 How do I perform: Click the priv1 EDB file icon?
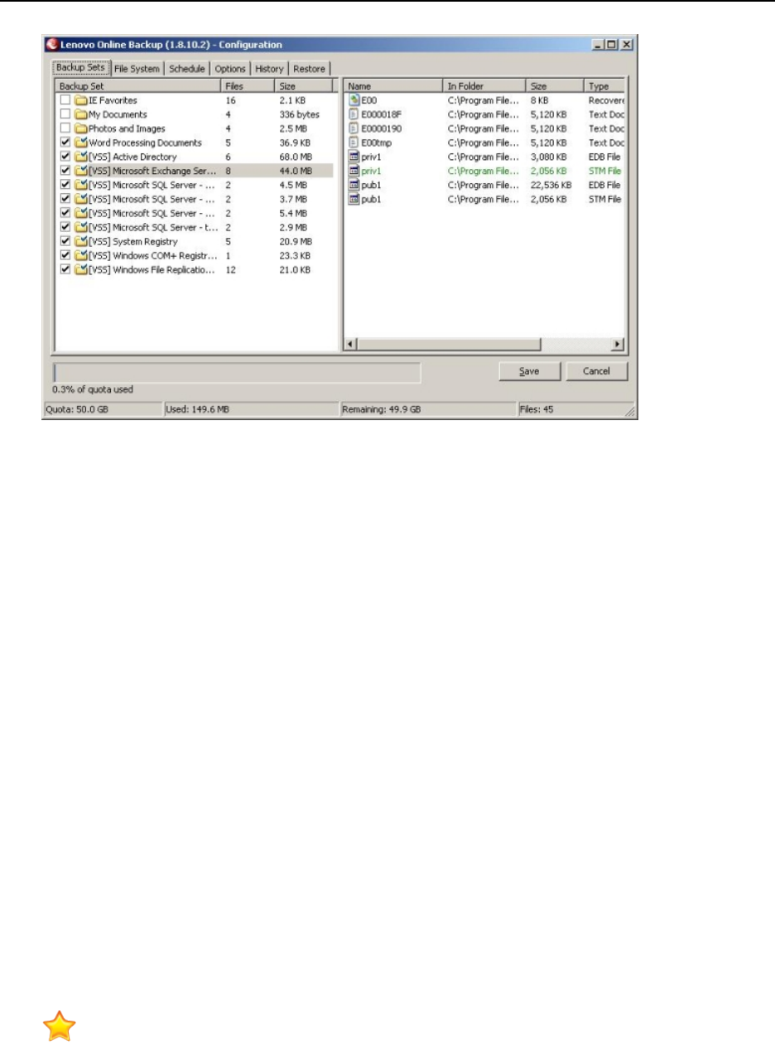click(x=354, y=157)
